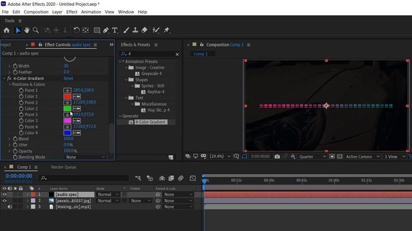
Task: Select the 4-Color Gradient effect preset
Action: (x=151, y=122)
